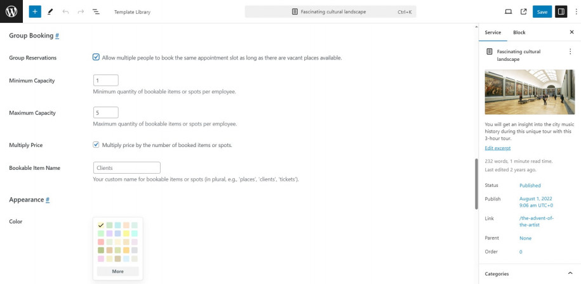Click the Bookable Item Name input field

[127, 168]
